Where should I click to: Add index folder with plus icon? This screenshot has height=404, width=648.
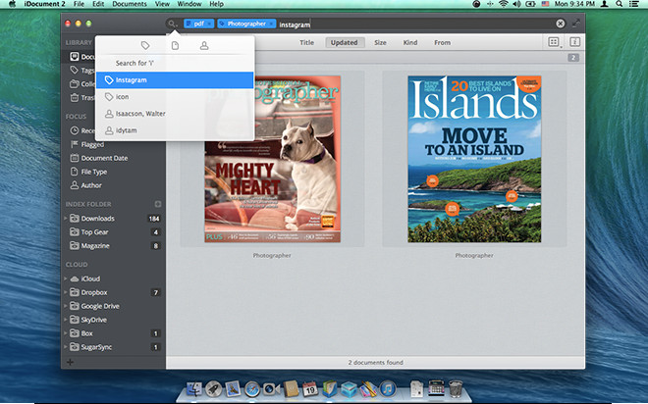(158, 204)
